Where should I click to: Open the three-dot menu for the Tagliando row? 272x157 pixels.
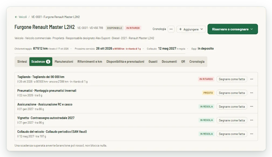click(251, 79)
